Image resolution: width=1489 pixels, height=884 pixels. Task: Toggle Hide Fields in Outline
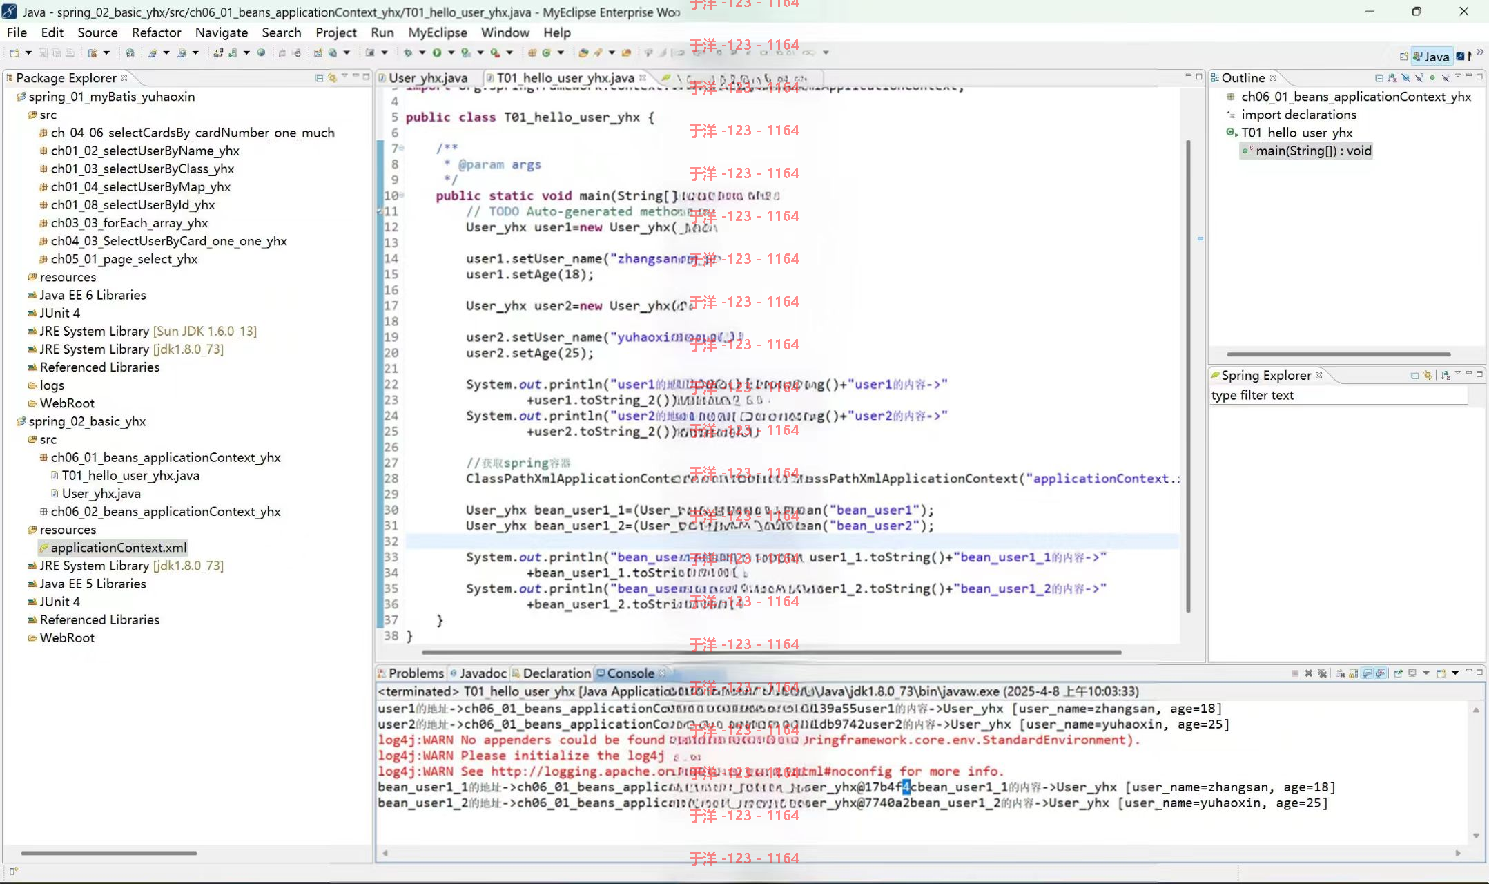[x=1406, y=77]
